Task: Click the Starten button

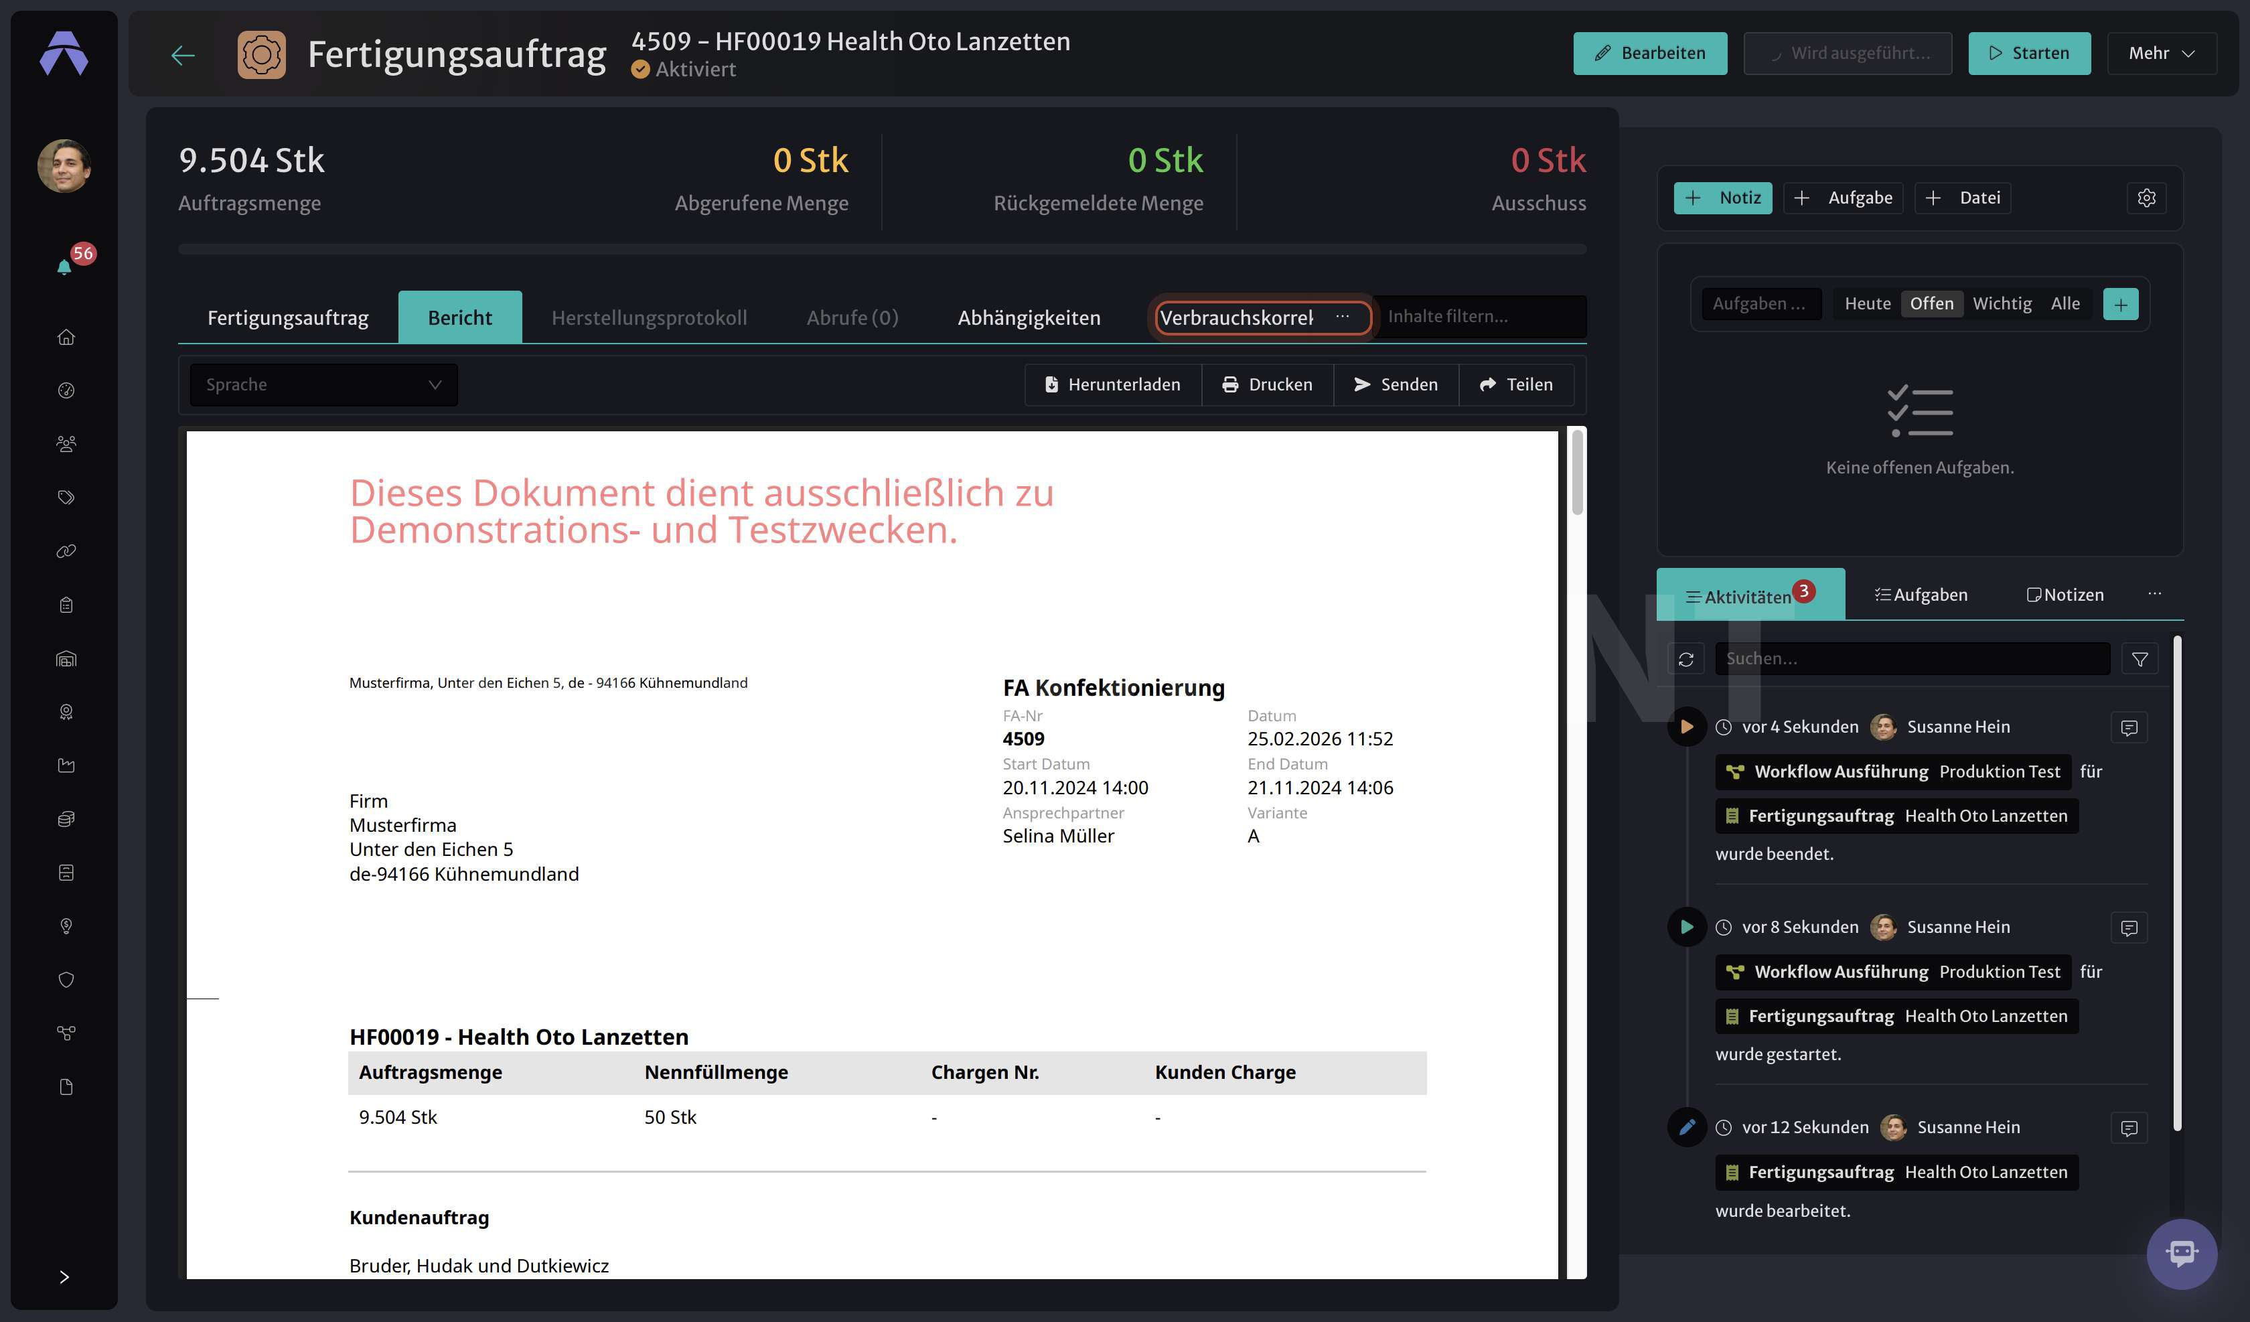Action: (x=2028, y=54)
